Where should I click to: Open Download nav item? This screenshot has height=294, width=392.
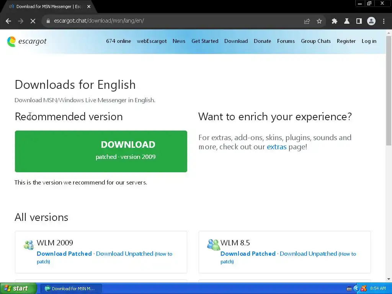(x=236, y=41)
